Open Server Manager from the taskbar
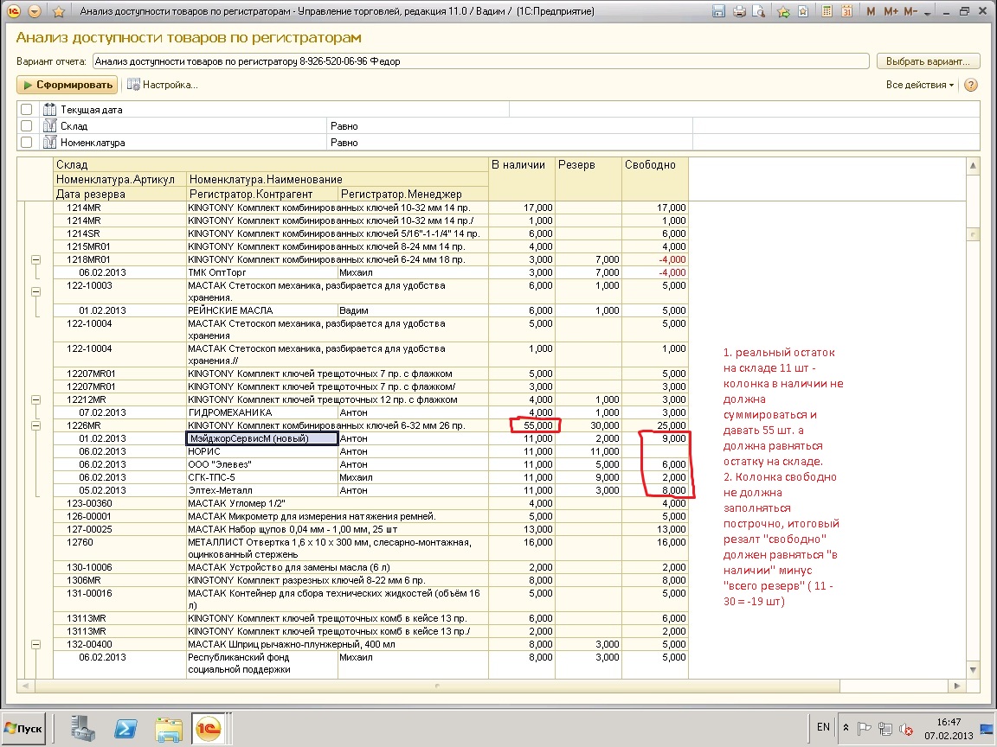 pyautogui.click(x=83, y=728)
